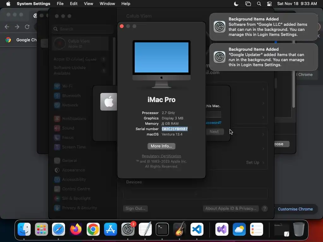Open App Store from the Dock

pyautogui.click(x=110, y=229)
